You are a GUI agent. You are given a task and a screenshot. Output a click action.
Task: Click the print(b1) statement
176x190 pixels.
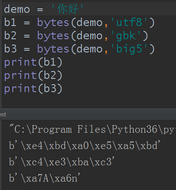click(33, 62)
